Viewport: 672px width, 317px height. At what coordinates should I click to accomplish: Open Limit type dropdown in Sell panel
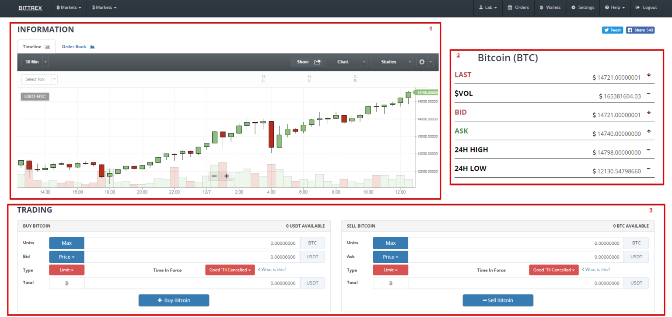(390, 270)
